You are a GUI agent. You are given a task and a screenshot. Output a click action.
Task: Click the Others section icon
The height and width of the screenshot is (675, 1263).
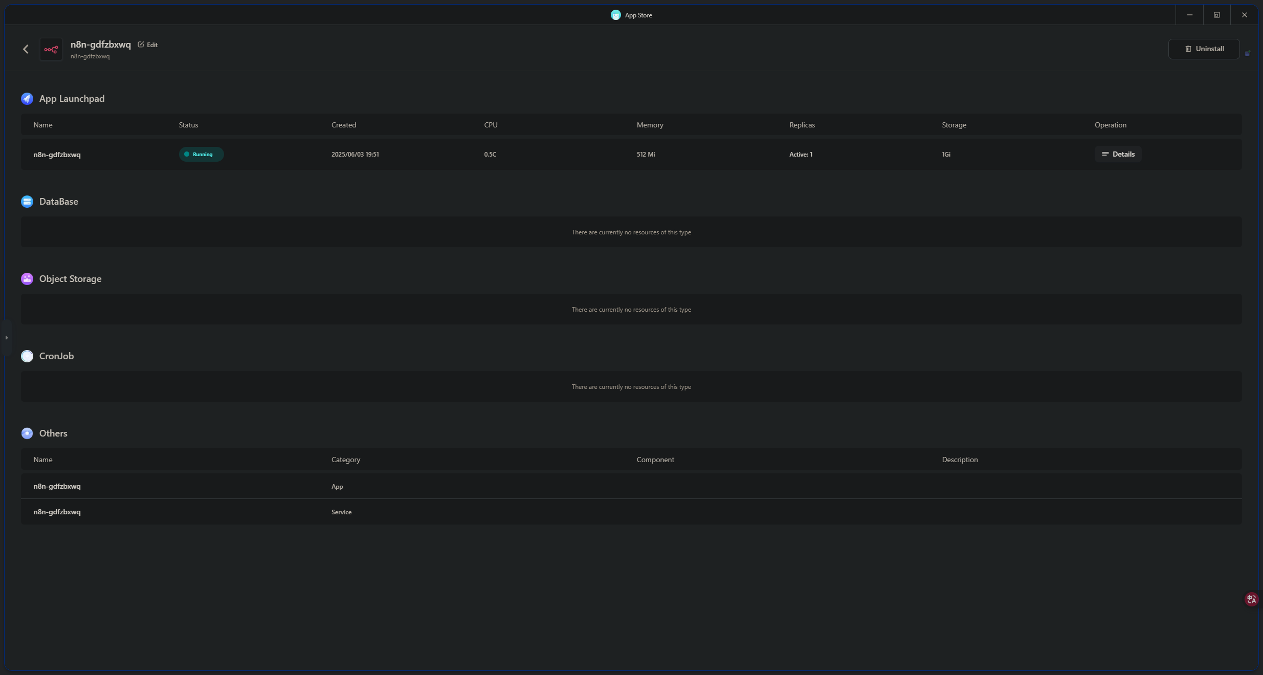27,433
